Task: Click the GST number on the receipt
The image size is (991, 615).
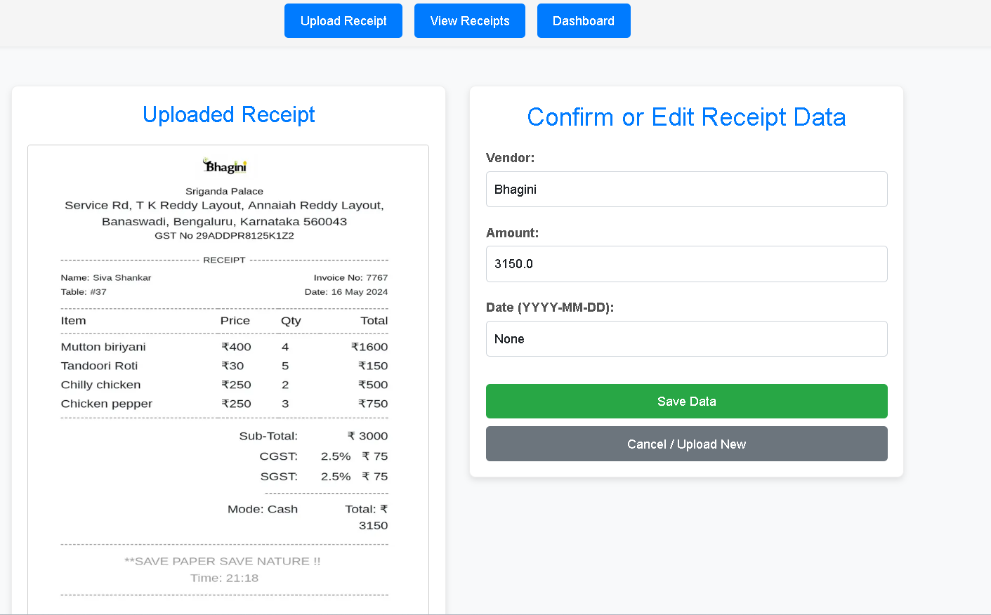Action: [224, 235]
